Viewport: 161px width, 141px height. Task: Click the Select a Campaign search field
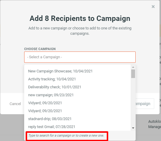[x=80, y=57]
